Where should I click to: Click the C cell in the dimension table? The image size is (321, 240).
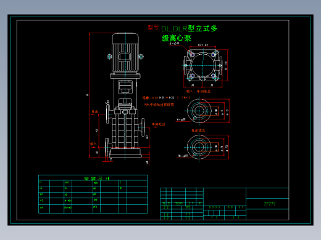(x=120, y=182)
